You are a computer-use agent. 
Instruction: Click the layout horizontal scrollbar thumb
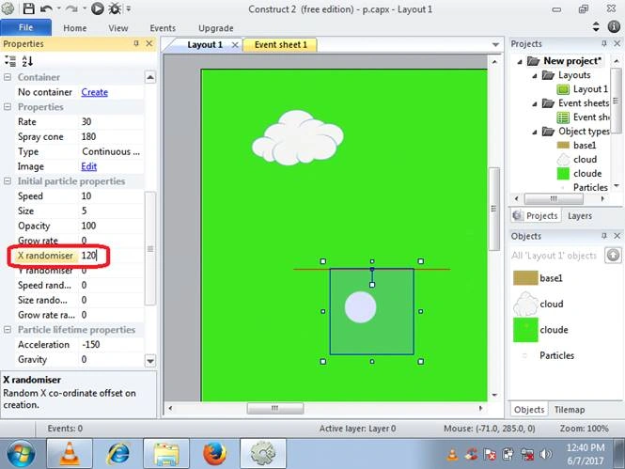[275, 408]
